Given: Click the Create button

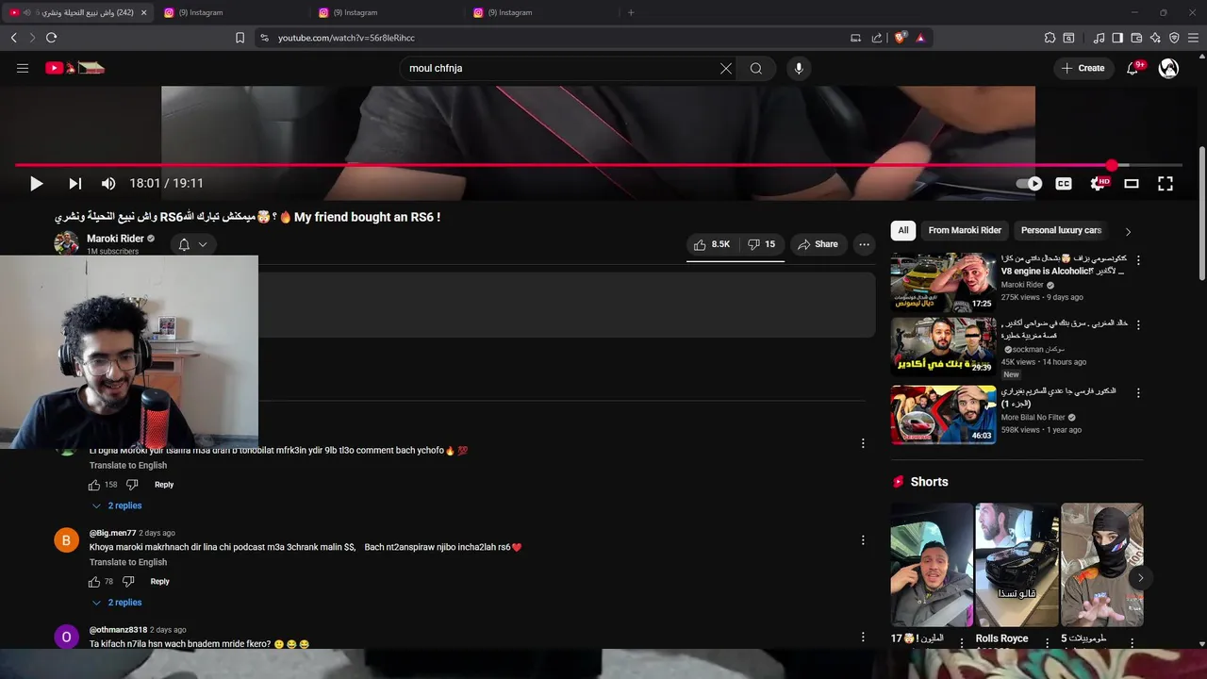Looking at the screenshot, I should pos(1083,68).
